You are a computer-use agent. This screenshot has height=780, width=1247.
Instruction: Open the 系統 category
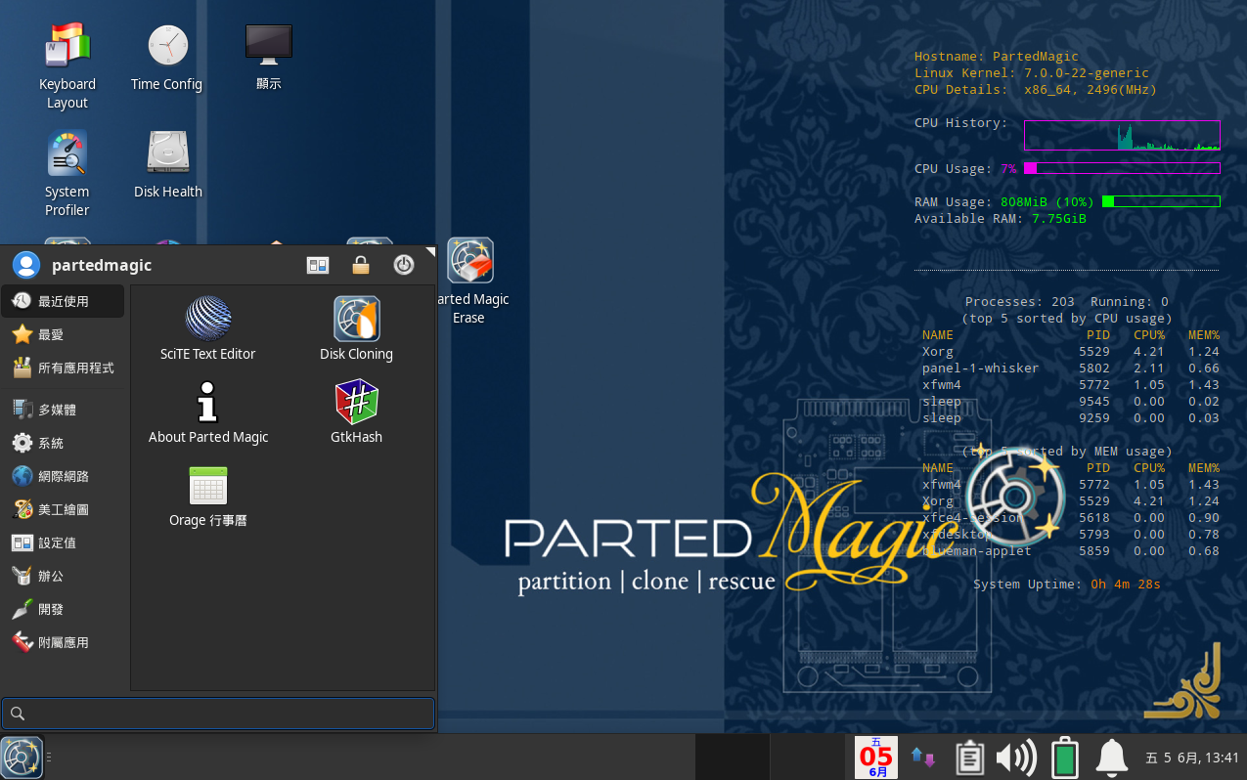[63, 443]
